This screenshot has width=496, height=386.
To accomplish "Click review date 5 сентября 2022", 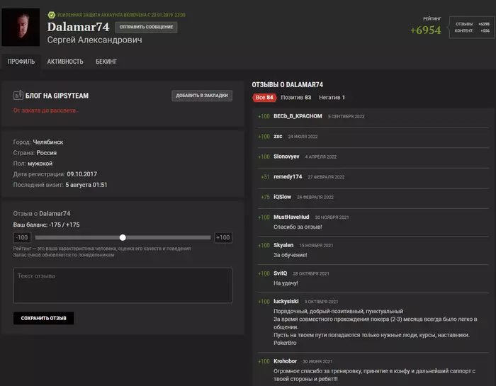I will pos(346,116).
